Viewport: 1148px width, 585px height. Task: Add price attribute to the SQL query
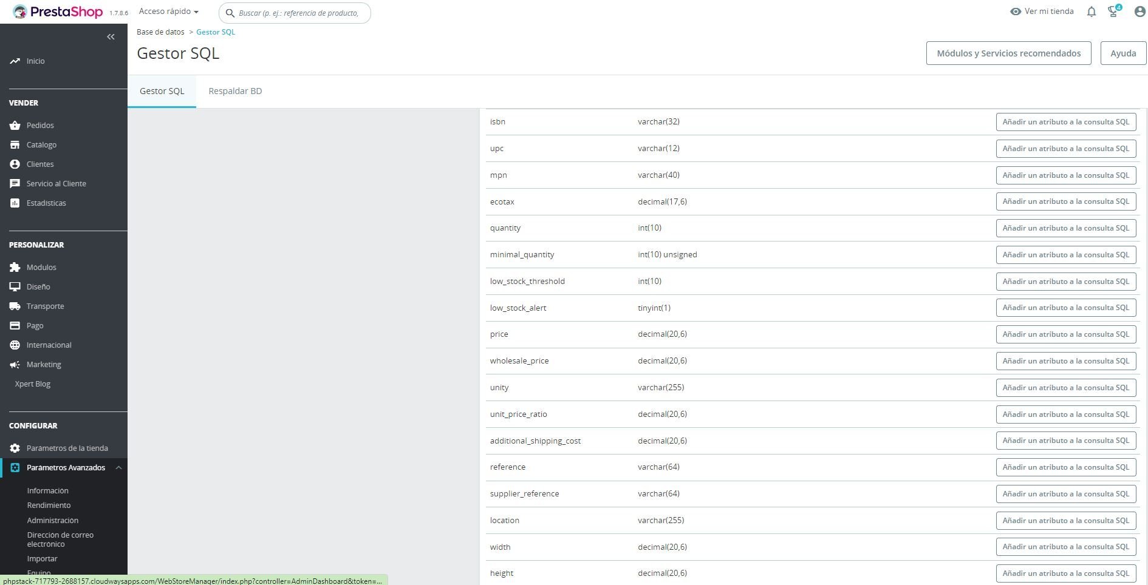click(1066, 334)
